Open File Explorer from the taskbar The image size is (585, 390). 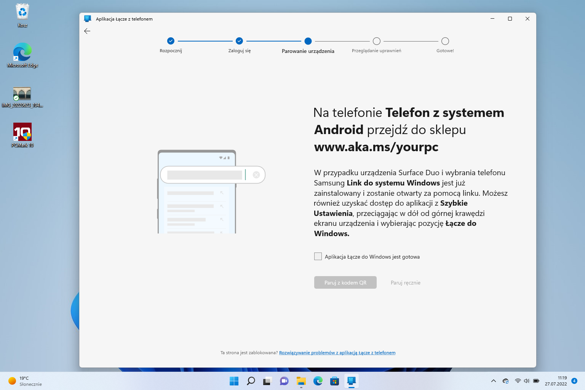click(301, 381)
